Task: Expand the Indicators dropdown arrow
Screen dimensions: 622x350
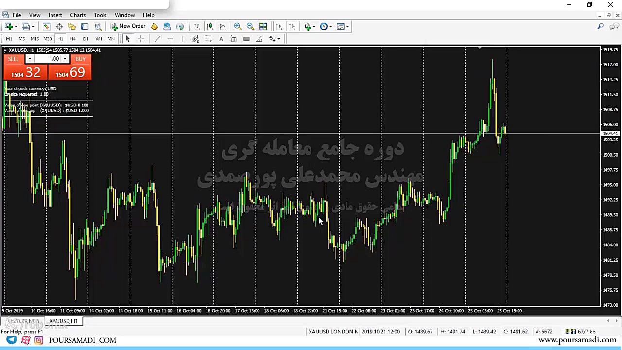Action: point(314,27)
